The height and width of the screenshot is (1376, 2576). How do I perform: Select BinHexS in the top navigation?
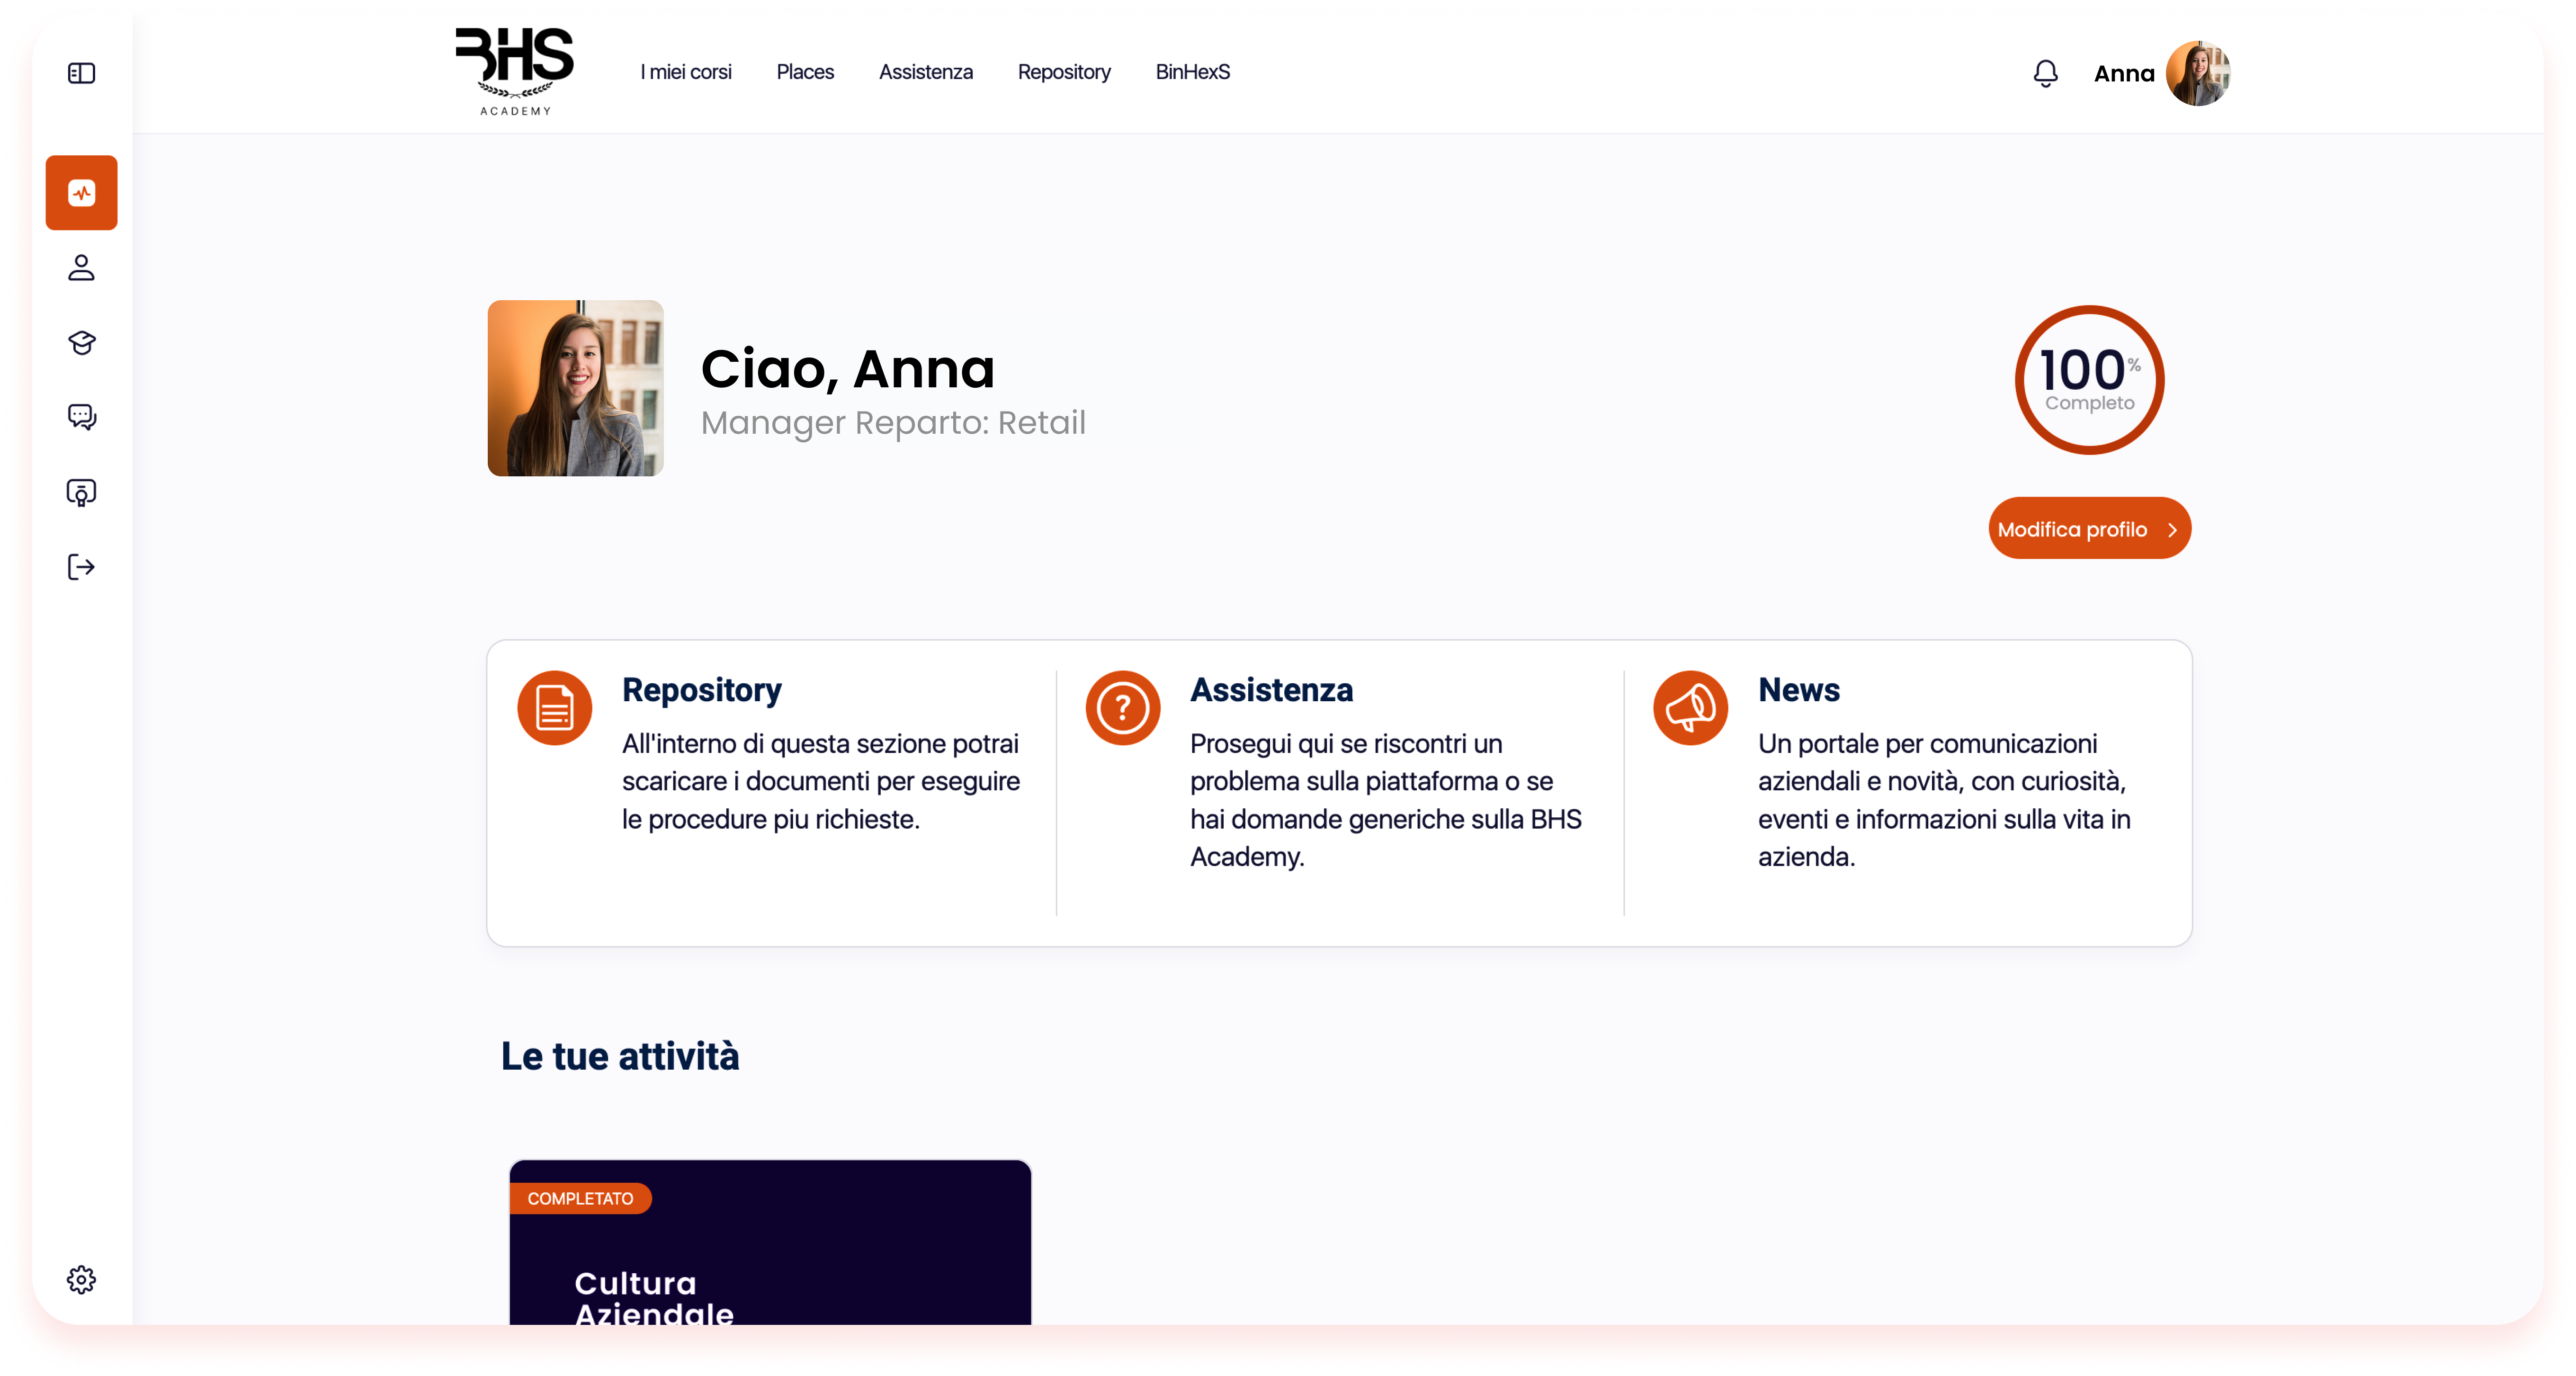tap(1192, 72)
